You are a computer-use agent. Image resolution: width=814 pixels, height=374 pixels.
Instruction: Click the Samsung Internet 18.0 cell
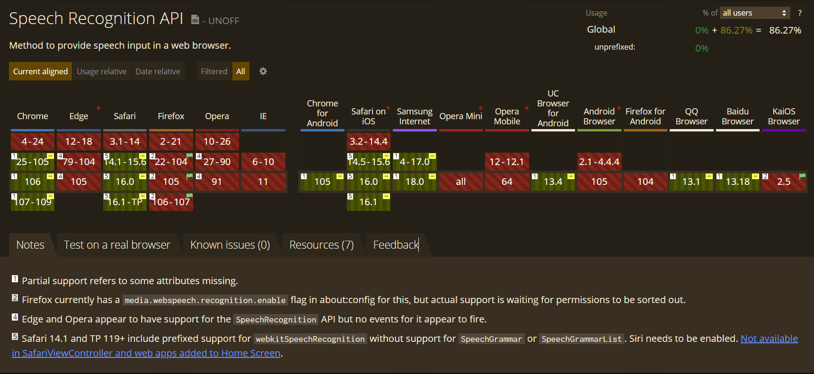pyautogui.click(x=415, y=182)
